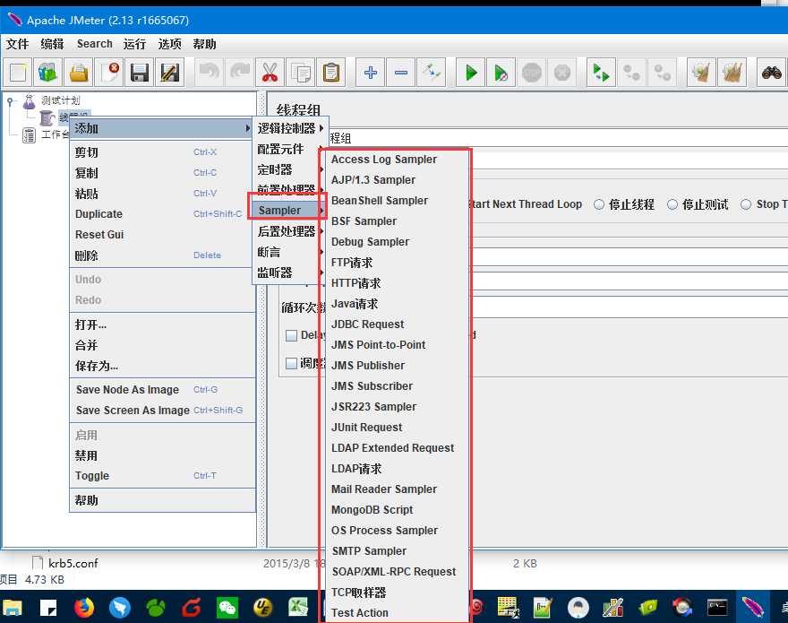This screenshot has width=788, height=623.
Task: Select Save Node As Image
Action: 162,390
